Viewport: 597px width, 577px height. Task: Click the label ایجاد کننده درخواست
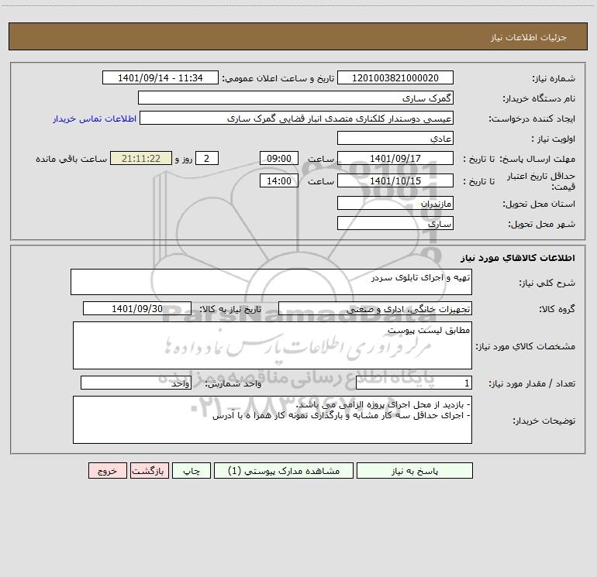click(x=532, y=119)
